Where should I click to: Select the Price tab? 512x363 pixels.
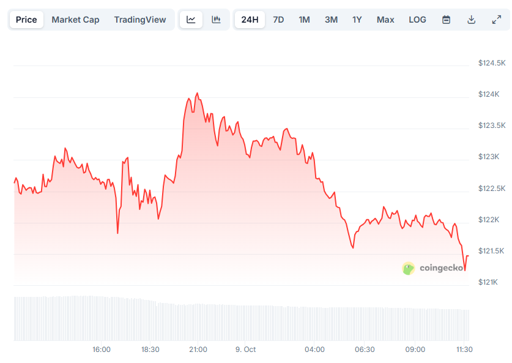pos(26,20)
